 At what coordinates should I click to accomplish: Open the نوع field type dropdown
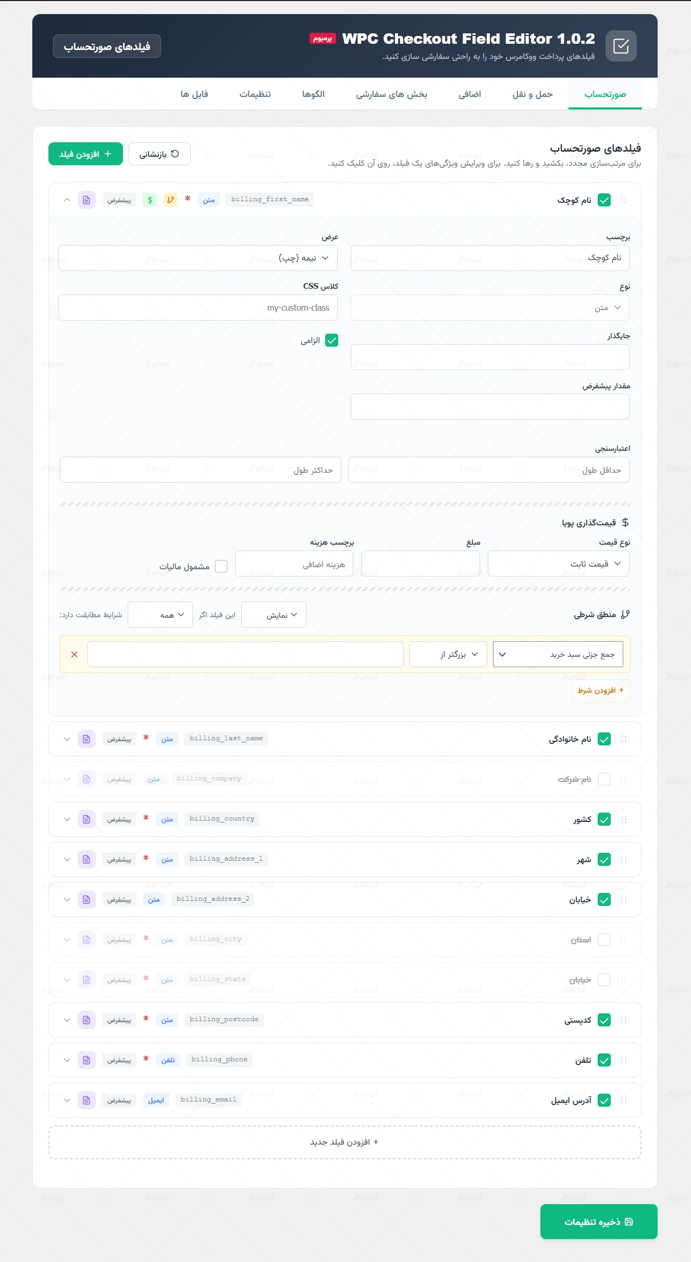point(490,308)
